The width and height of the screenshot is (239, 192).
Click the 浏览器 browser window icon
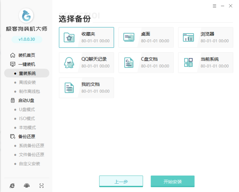(188, 37)
